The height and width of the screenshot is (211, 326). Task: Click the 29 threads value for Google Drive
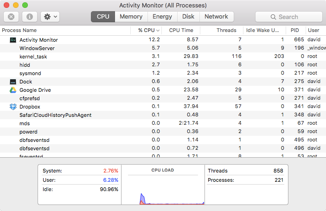(238, 90)
